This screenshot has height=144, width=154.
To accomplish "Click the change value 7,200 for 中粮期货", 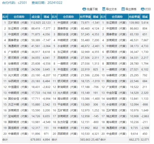I will 96,40.
